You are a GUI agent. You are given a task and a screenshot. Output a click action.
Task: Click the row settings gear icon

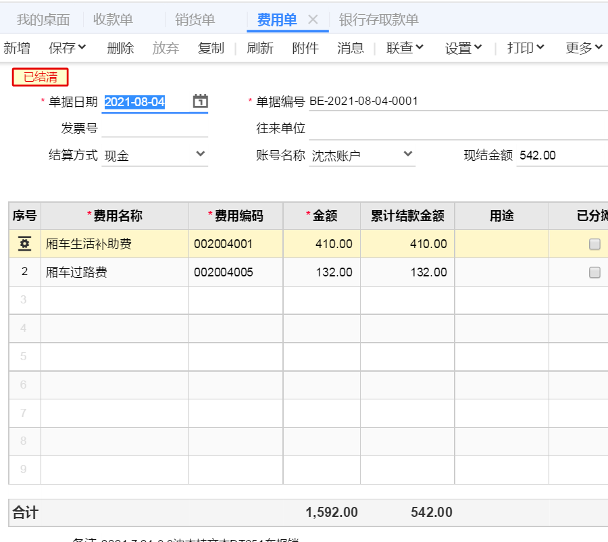point(24,244)
